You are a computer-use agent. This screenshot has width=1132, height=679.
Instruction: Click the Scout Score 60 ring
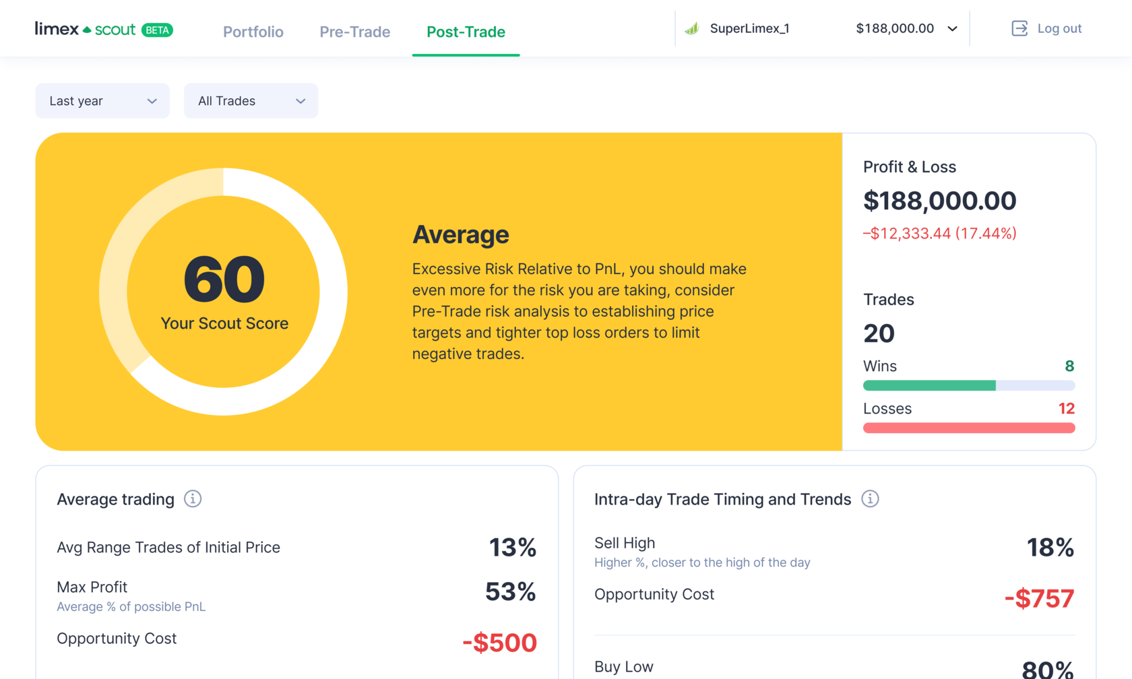click(x=224, y=291)
